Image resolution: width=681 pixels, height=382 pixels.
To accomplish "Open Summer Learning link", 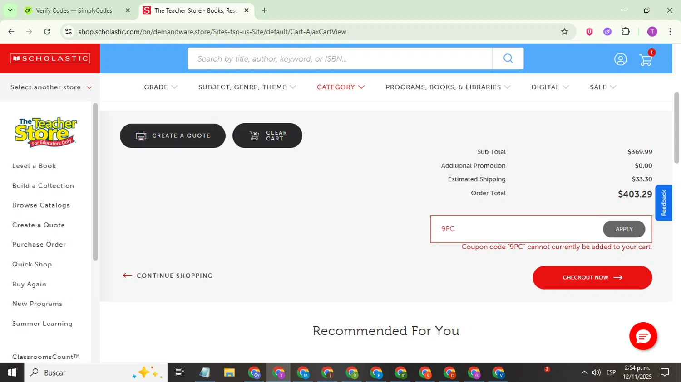I will [42, 324].
